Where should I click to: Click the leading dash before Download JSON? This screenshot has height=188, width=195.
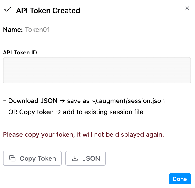[4, 101]
